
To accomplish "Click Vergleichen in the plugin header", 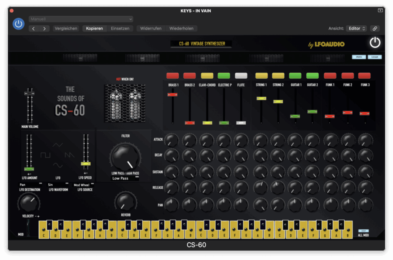I will tap(66, 28).
